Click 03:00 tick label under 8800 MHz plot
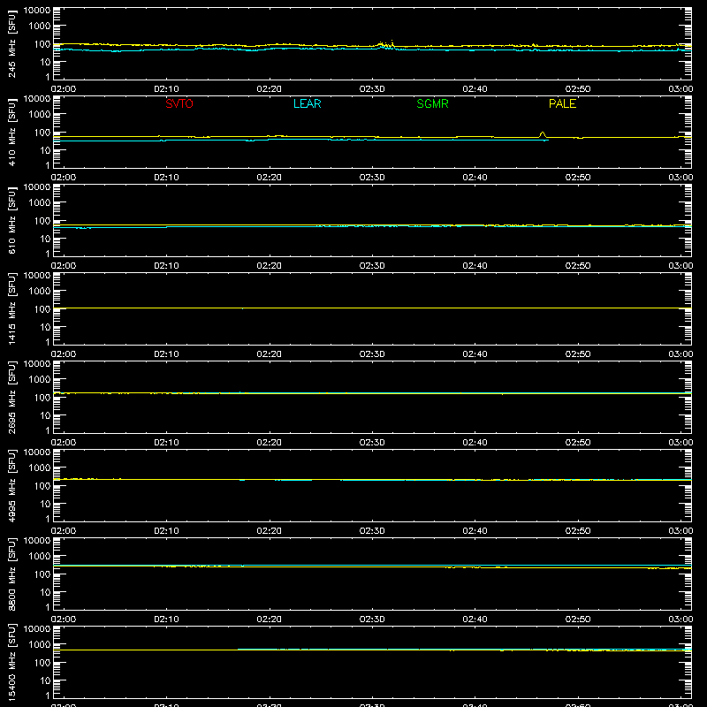 click(x=680, y=620)
